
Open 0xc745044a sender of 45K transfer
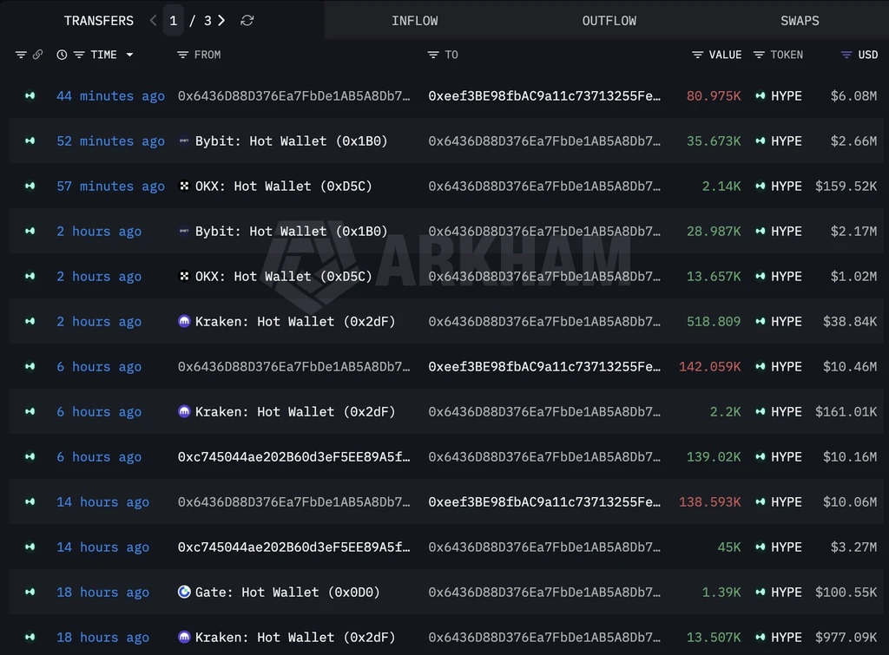click(293, 547)
